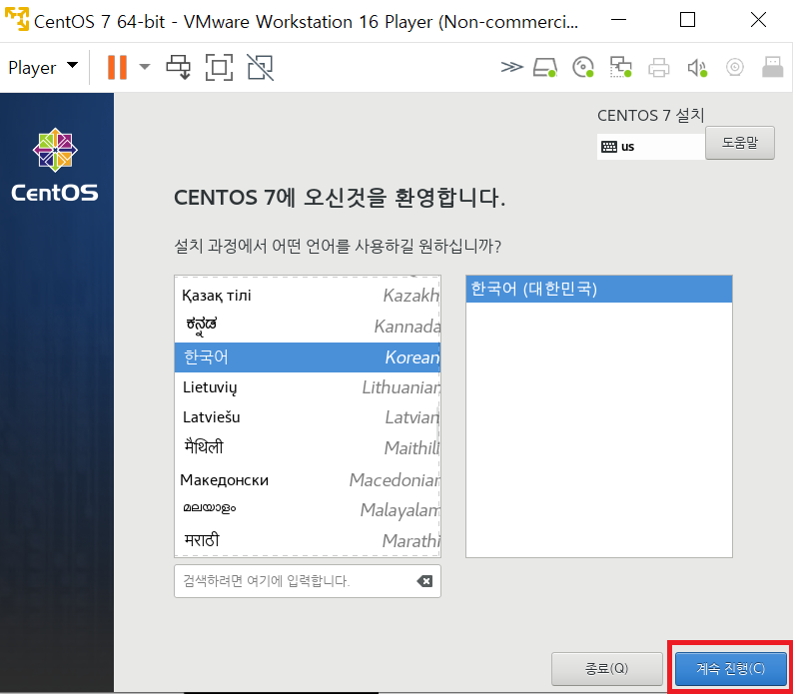Select 한국어 Korean in language list

(308, 357)
